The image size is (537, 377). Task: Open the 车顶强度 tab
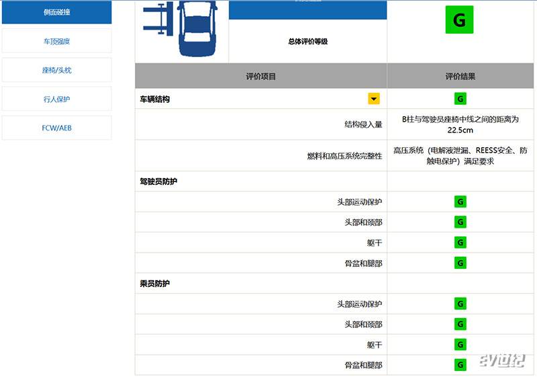57,41
